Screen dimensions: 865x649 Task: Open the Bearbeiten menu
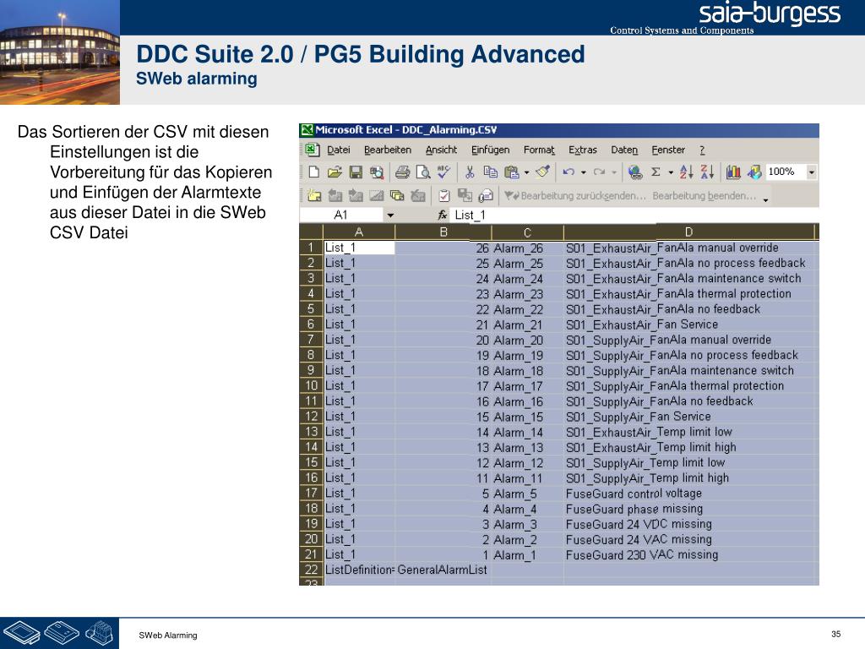[387, 150]
